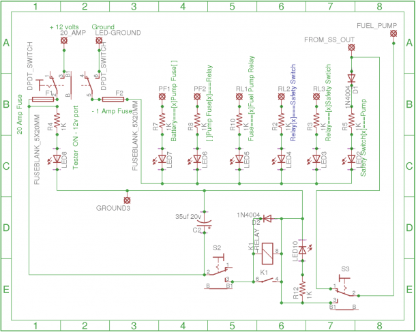Click the F1 fuse symbol
The image size is (416, 332).
point(43,100)
